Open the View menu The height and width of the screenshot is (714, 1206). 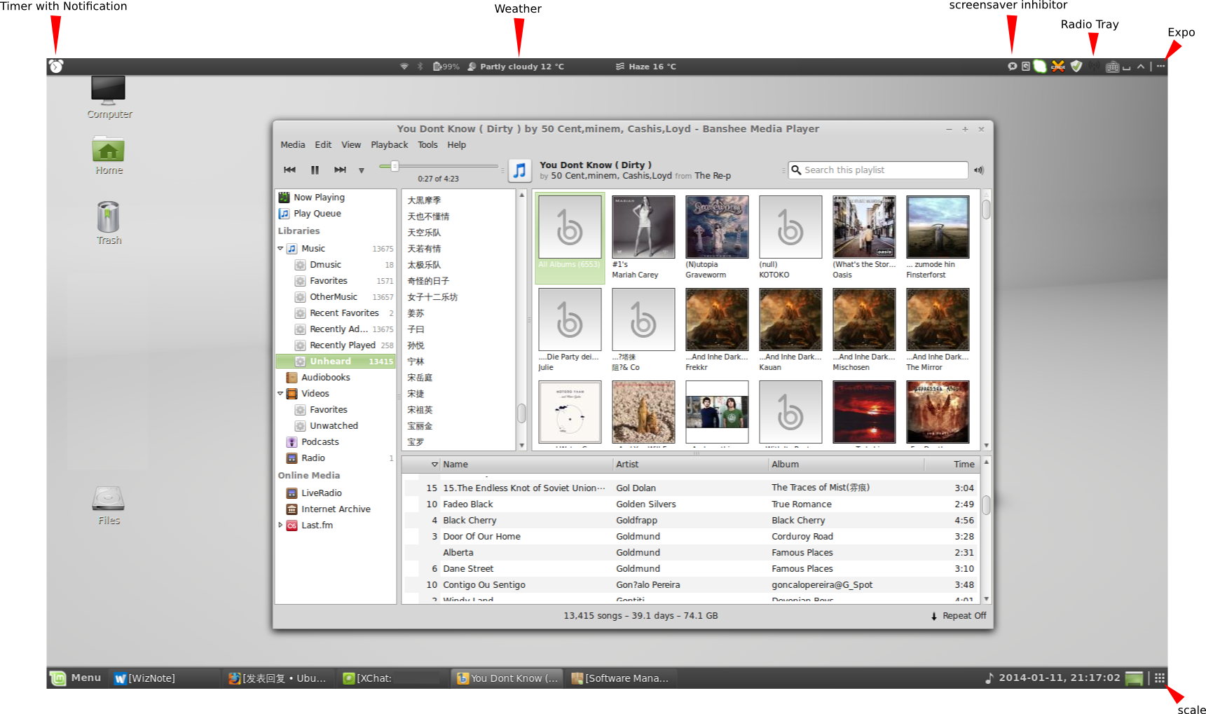(351, 145)
